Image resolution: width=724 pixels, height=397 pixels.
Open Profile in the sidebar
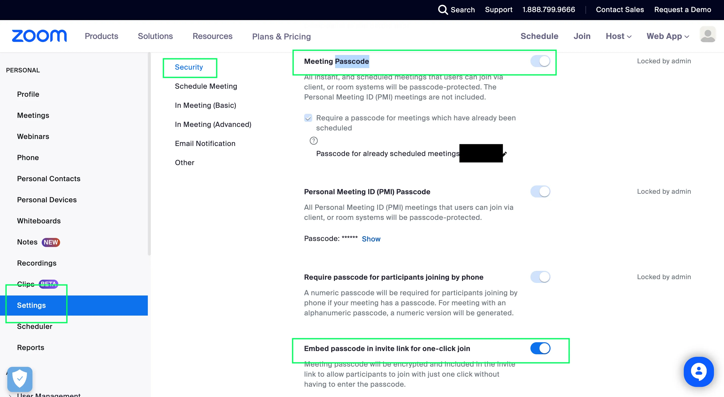coord(28,94)
